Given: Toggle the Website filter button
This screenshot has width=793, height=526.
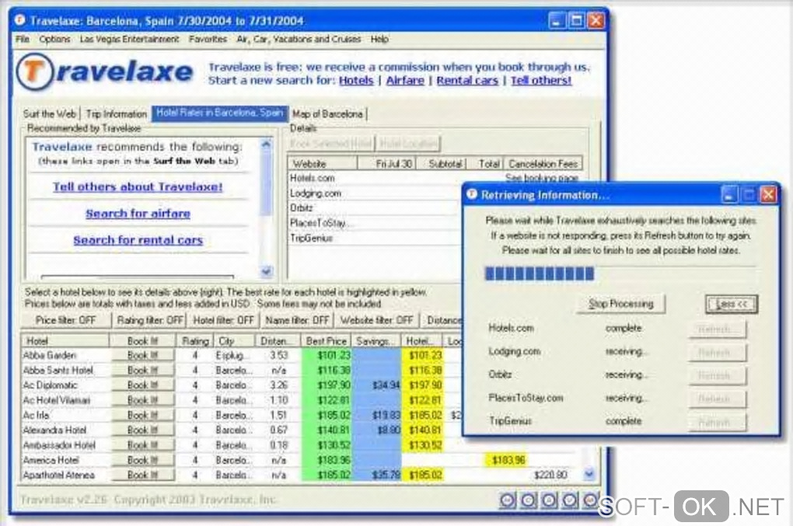Looking at the screenshot, I should [x=377, y=320].
